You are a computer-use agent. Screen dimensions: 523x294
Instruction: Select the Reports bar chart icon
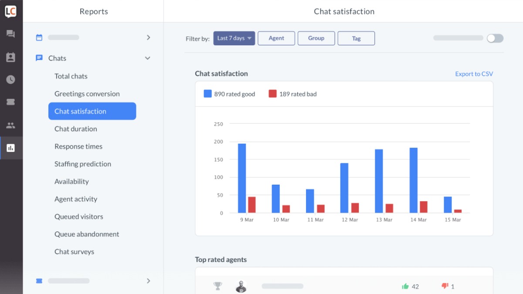11,148
